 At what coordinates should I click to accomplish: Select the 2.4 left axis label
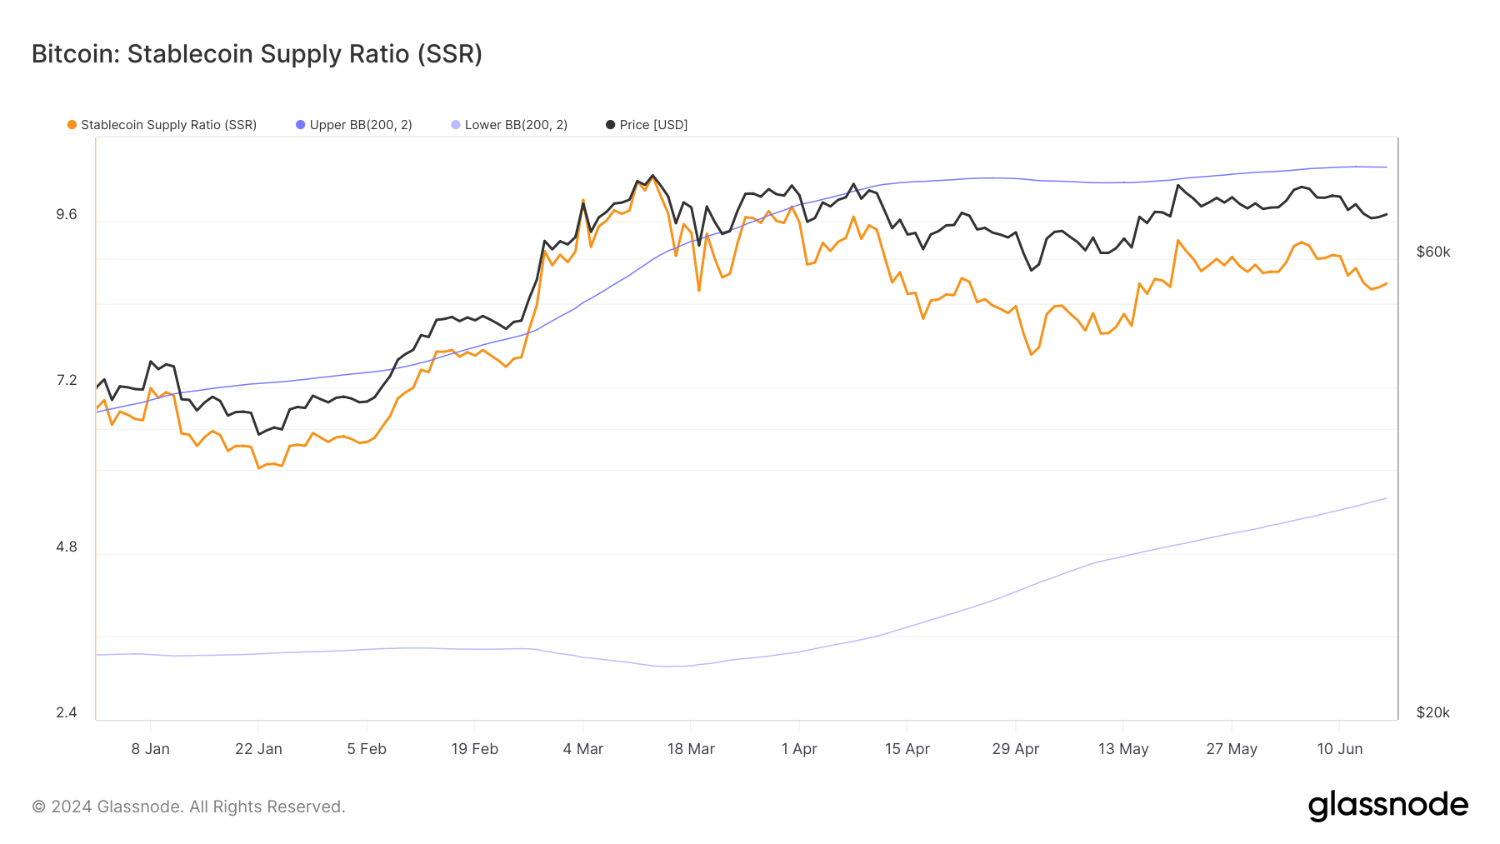(x=67, y=713)
